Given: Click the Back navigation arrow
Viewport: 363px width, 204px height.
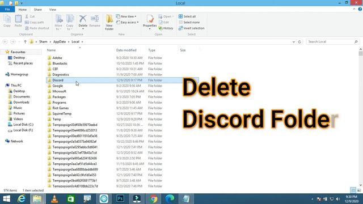Looking at the screenshot, I should tap(5, 41).
